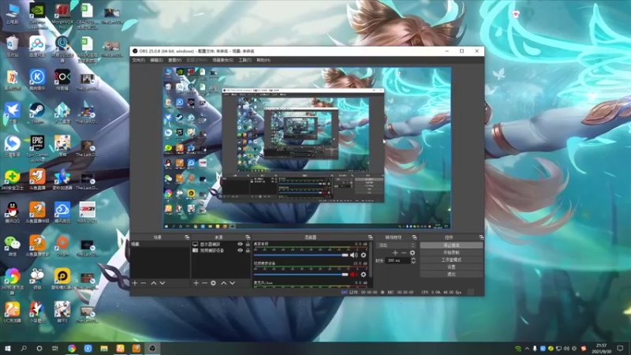The height and width of the screenshot is (355, 631).
Task: Click the 300 ms duration input field
Action: 398,260
